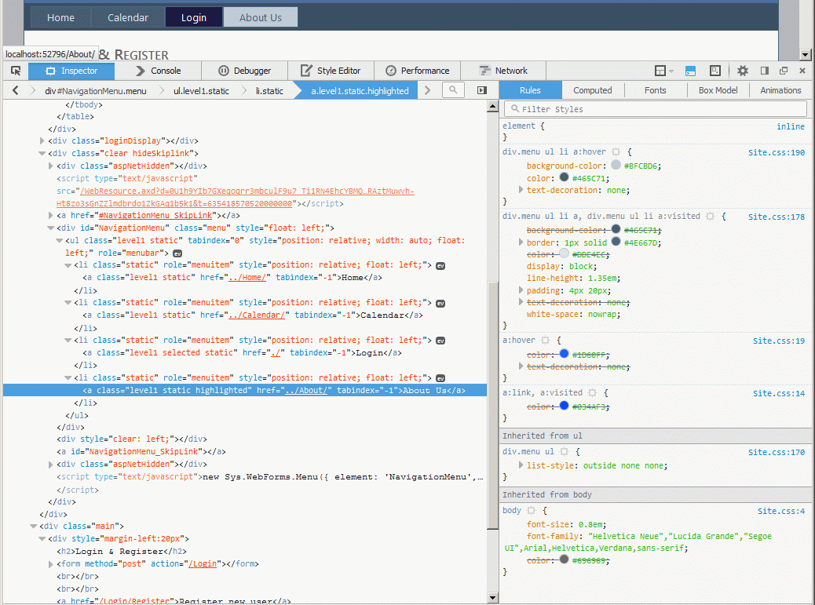Collapse the sidebar pane toggle icon
815x605 pixels.
tap(481, 90)
